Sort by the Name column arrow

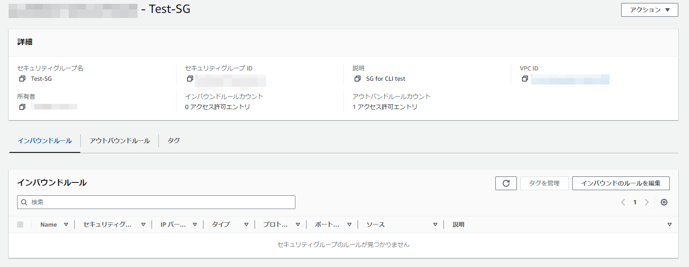[x=66, y=225]
